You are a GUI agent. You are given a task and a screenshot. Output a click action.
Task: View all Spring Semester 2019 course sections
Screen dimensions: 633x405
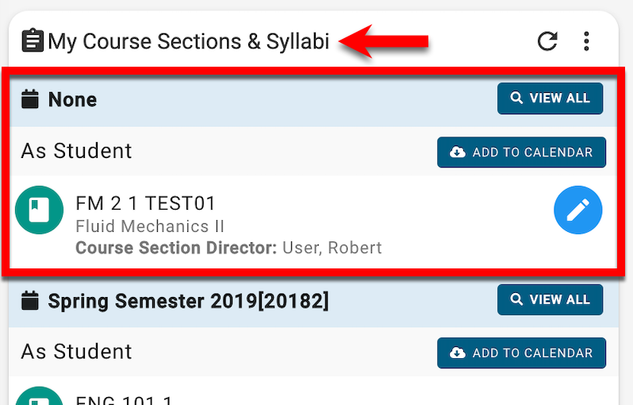tap(550, 300)
